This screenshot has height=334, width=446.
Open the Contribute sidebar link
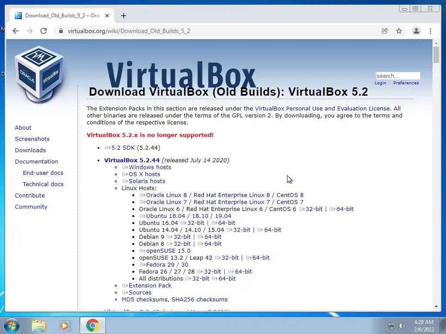pos(30,195)
